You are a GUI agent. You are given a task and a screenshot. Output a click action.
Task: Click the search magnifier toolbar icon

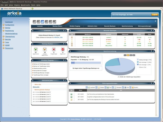[55, 22]
